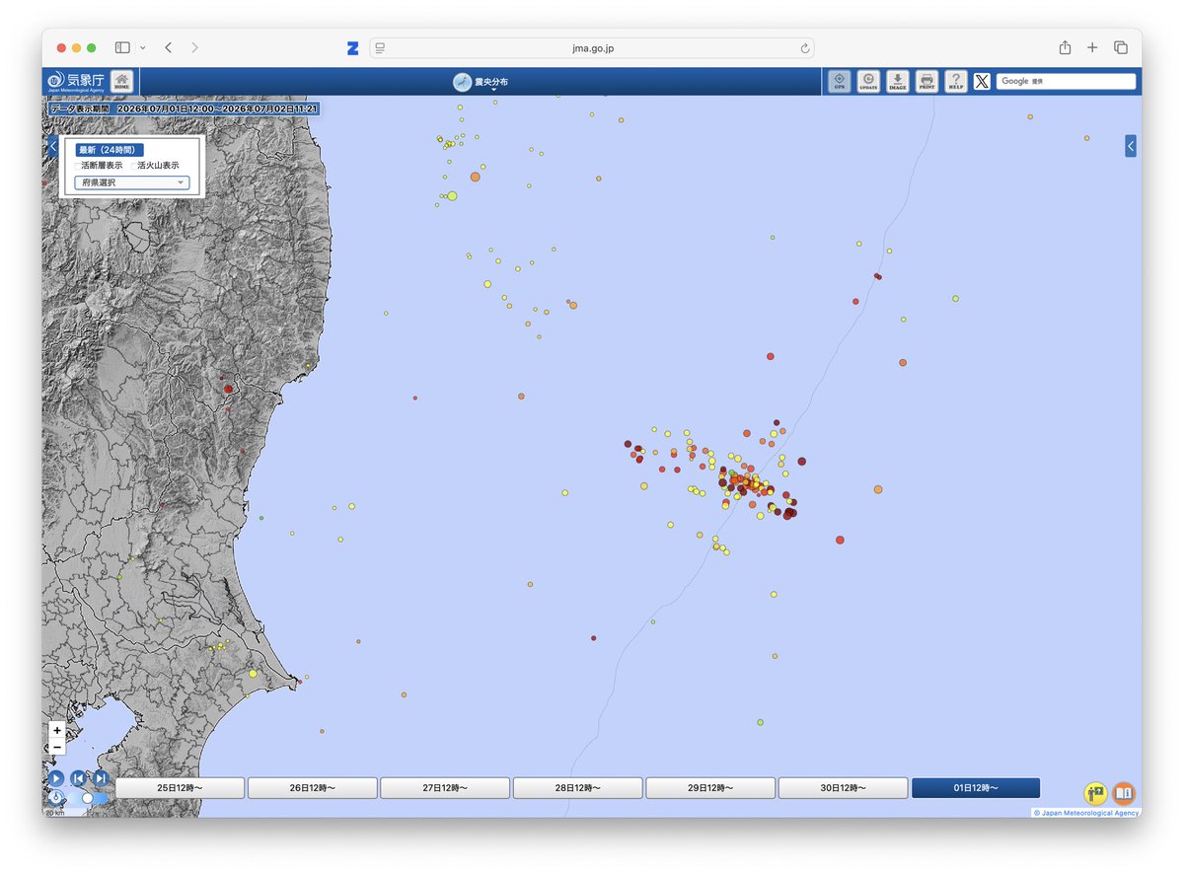The width and height of the screenshot is (1184, 873).
Task: Enable 活断層表示 checkbox
Action: (x=76, y=166)
